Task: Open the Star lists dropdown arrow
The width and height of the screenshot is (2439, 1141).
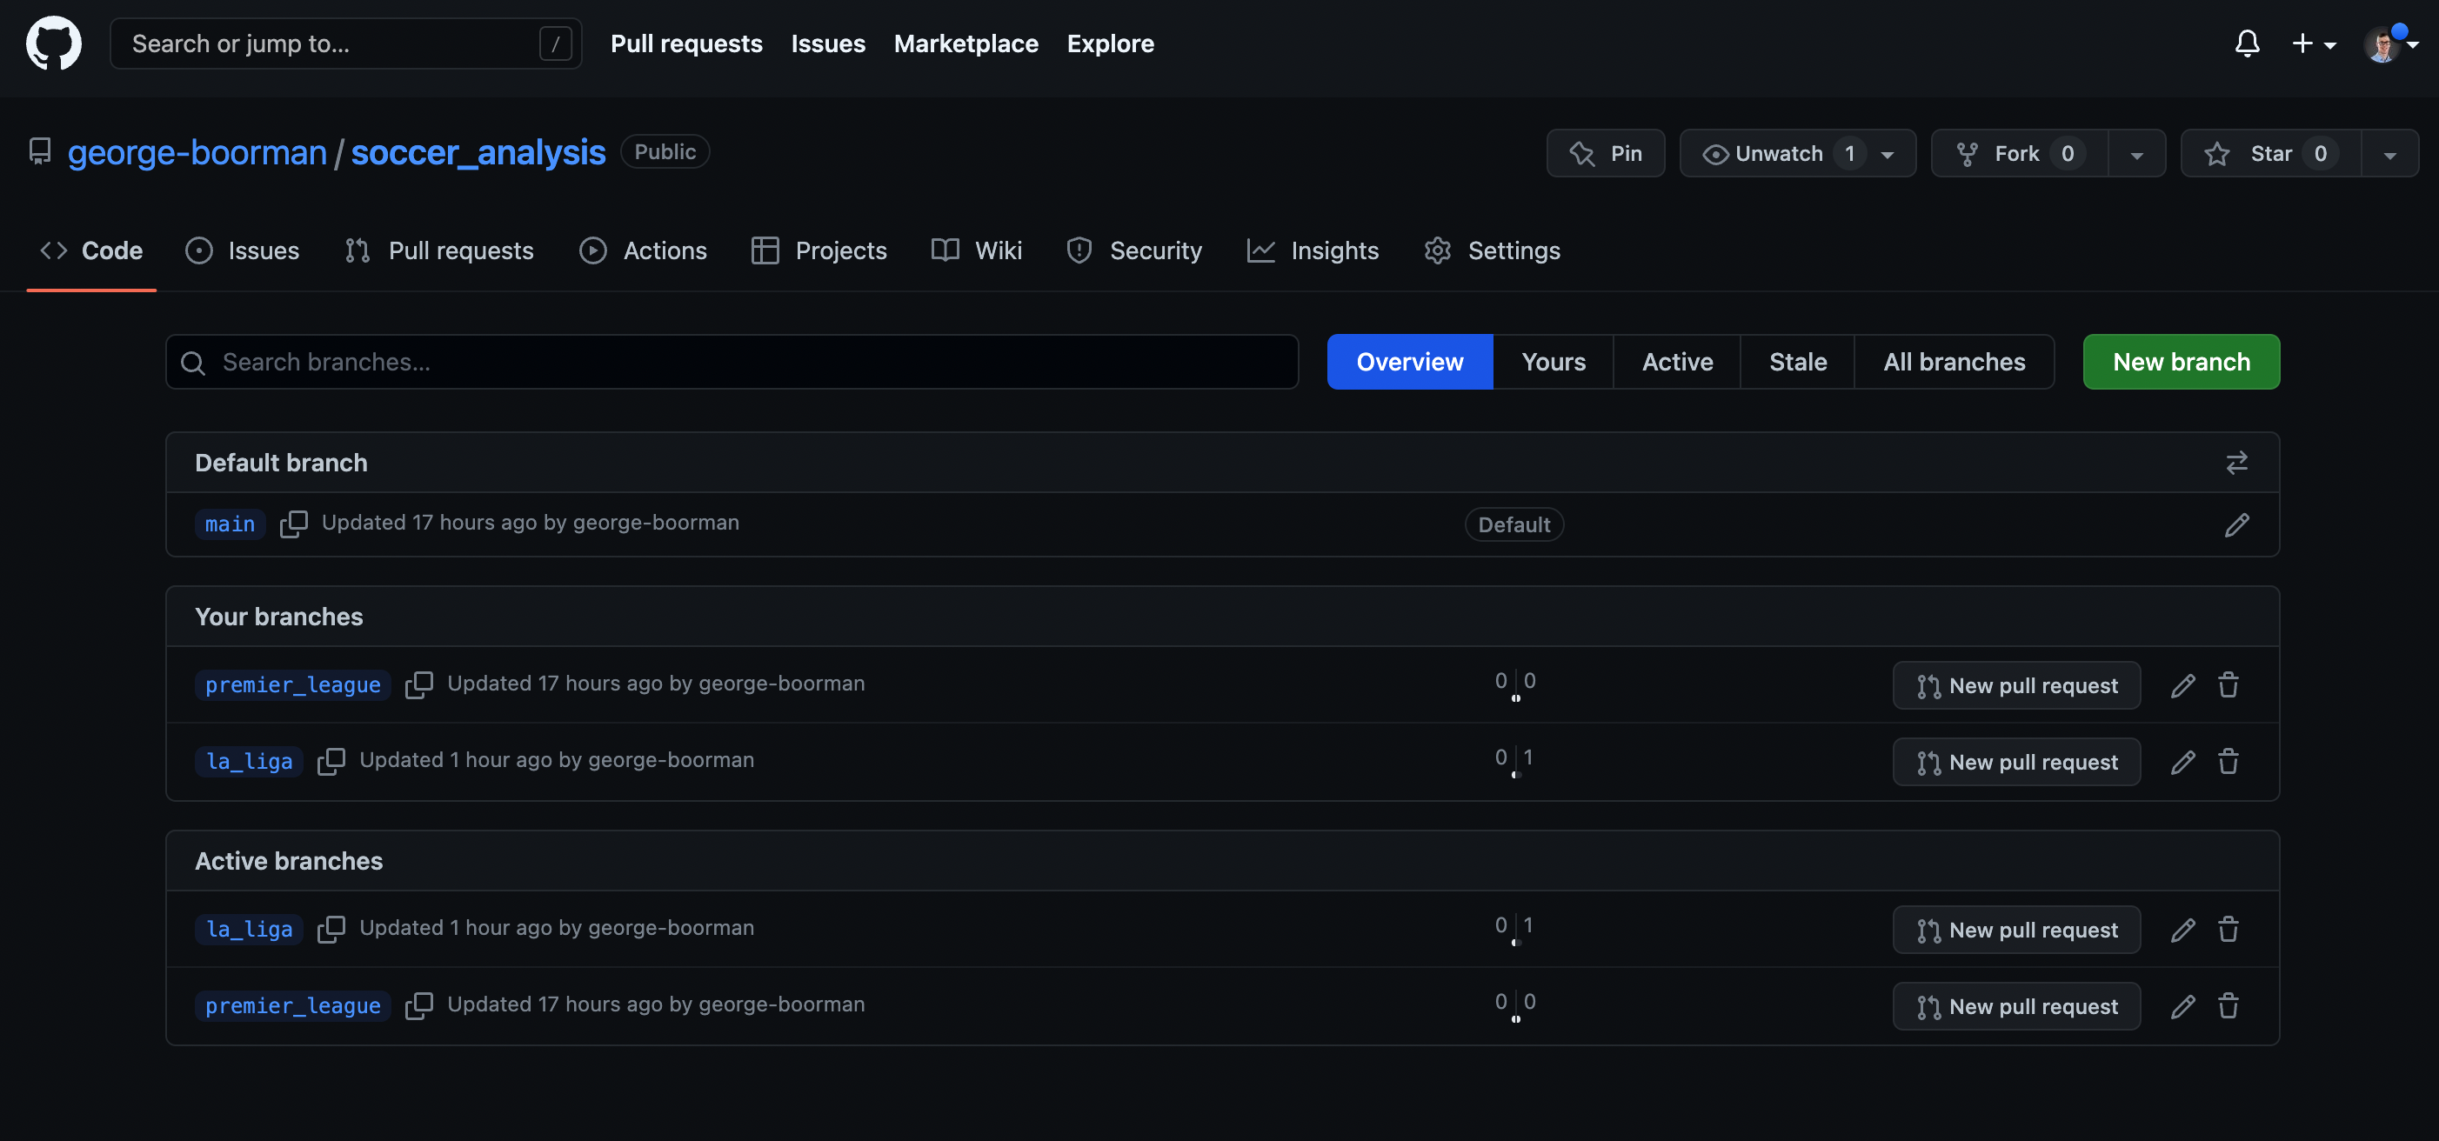Action: 2389,154
